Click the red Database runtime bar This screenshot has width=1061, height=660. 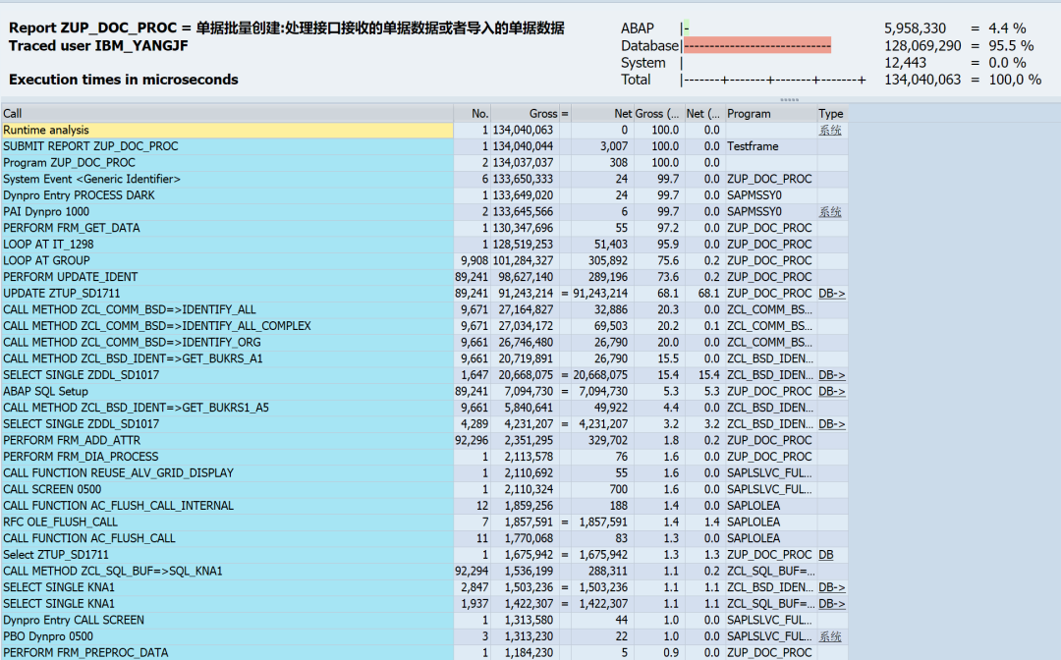coord(757,45)
